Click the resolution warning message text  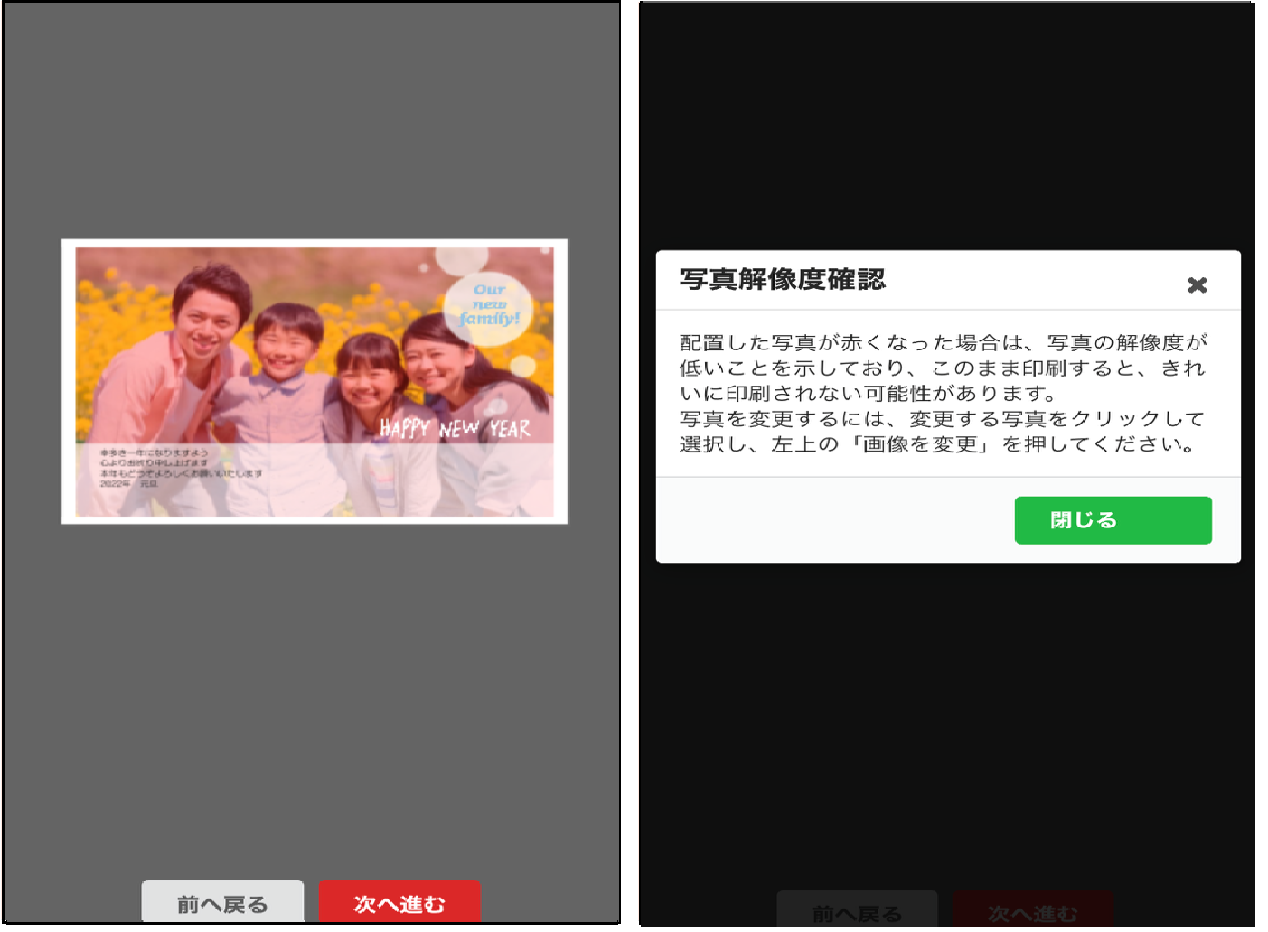tap(943, 393)
